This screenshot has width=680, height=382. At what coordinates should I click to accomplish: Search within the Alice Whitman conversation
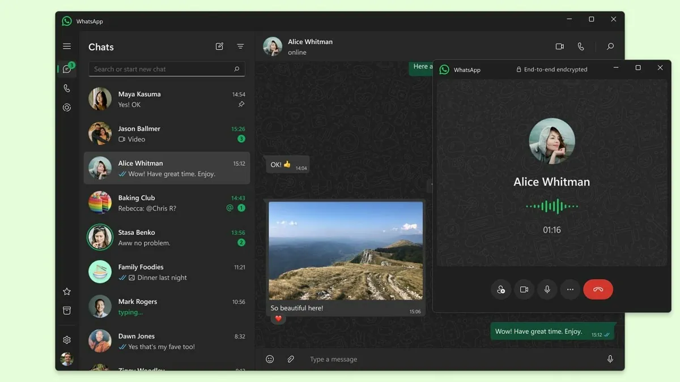pyautogui.click(x=610, y=46)
